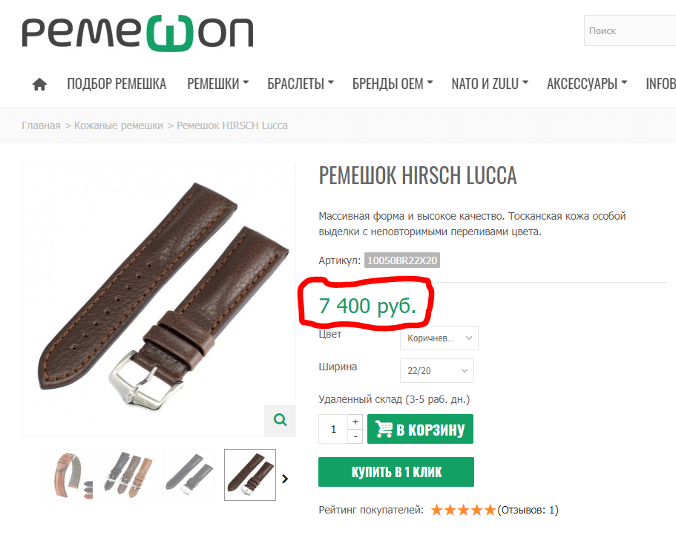
Task: Click the Ремешоп site logo
Action: (x=137, y=33)
